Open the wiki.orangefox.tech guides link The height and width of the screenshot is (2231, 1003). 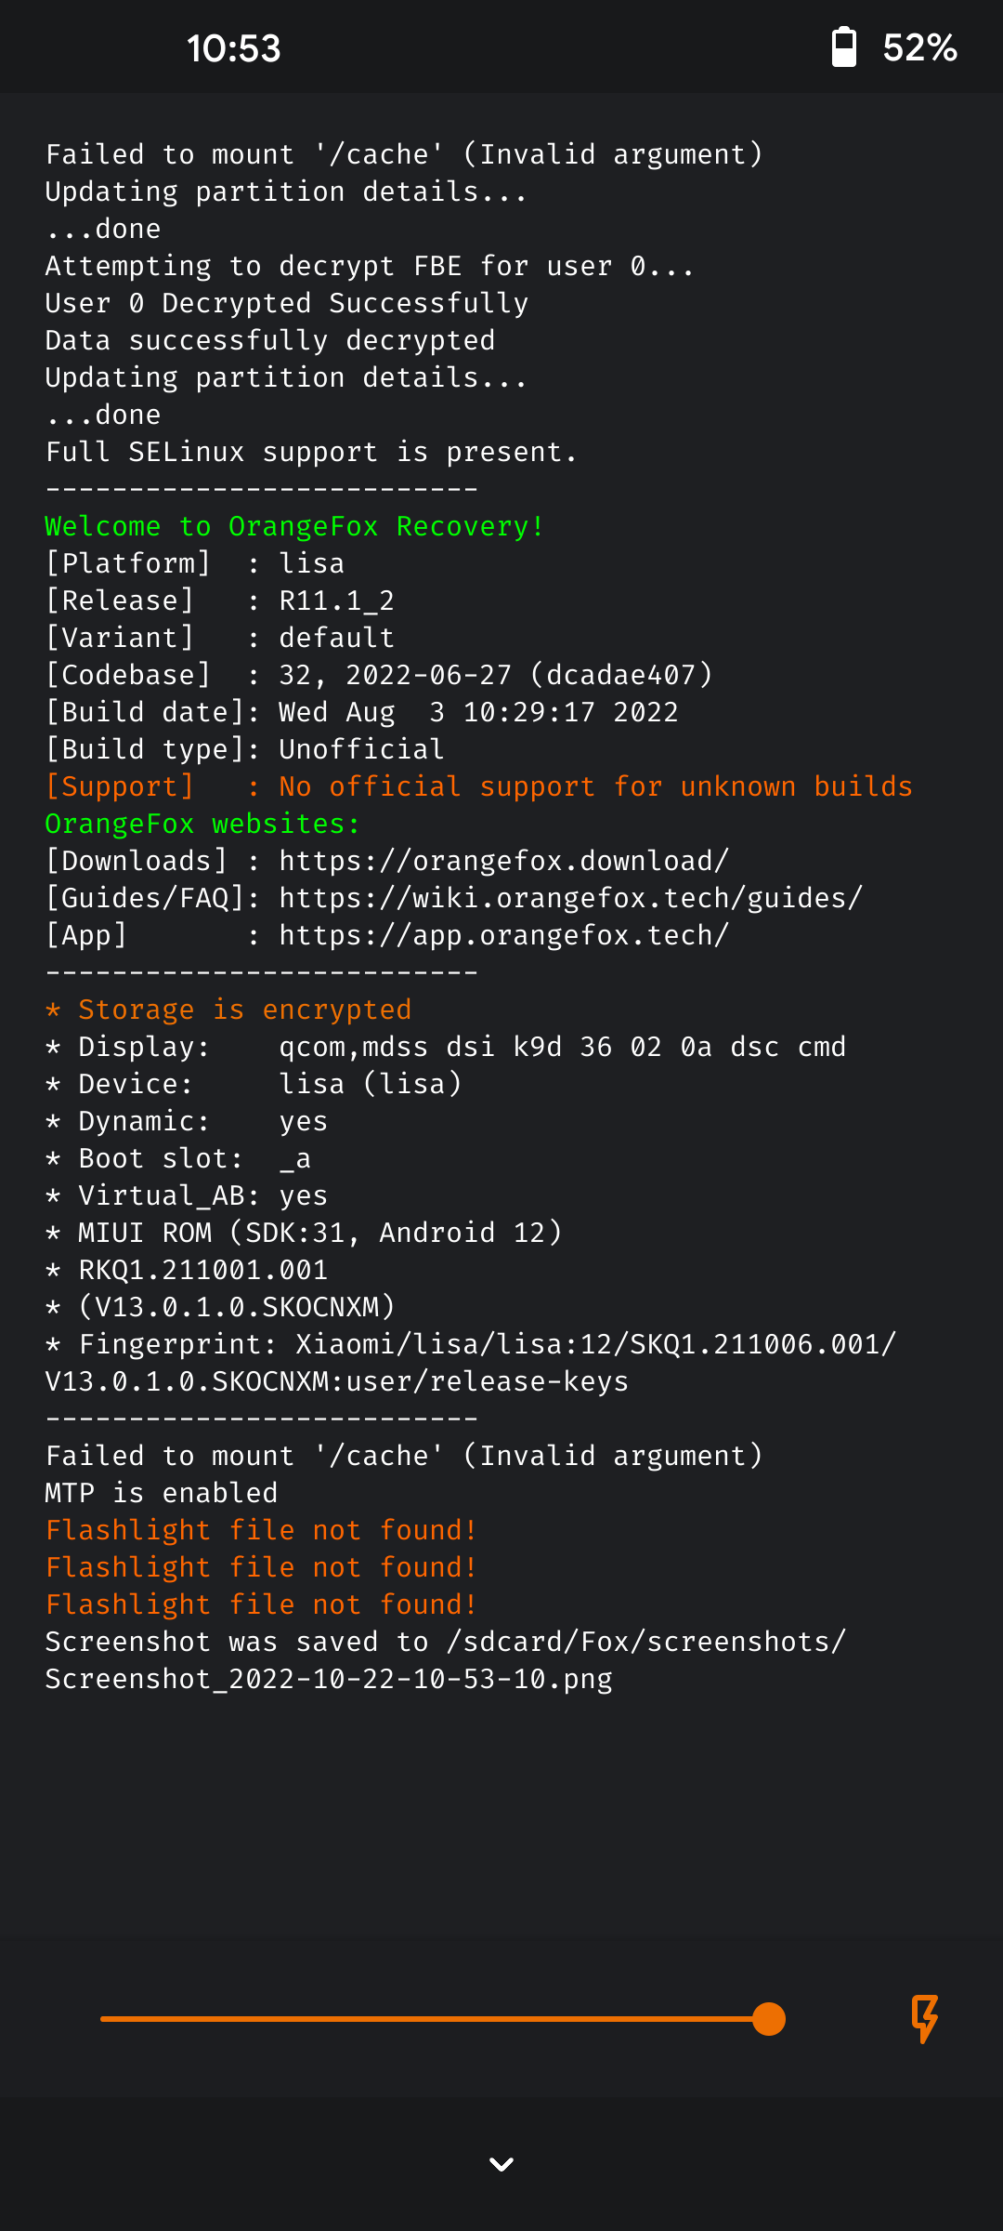(x=570, y=898)
